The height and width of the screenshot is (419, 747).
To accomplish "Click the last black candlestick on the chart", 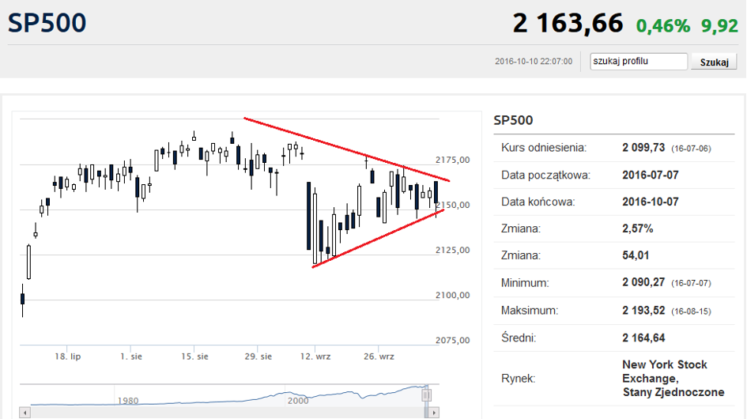I will click(x=436, y=192).
